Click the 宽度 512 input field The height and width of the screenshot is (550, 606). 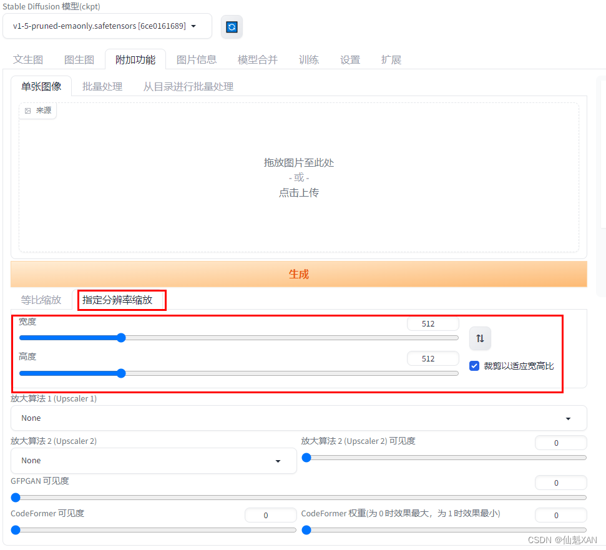(433, 323)
